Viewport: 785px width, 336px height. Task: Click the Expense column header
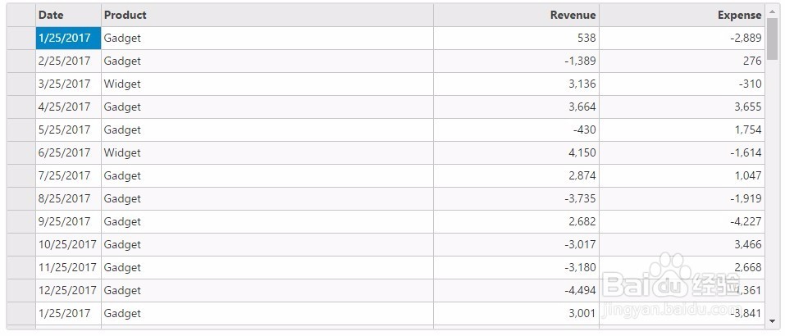[x=682, y=15]
